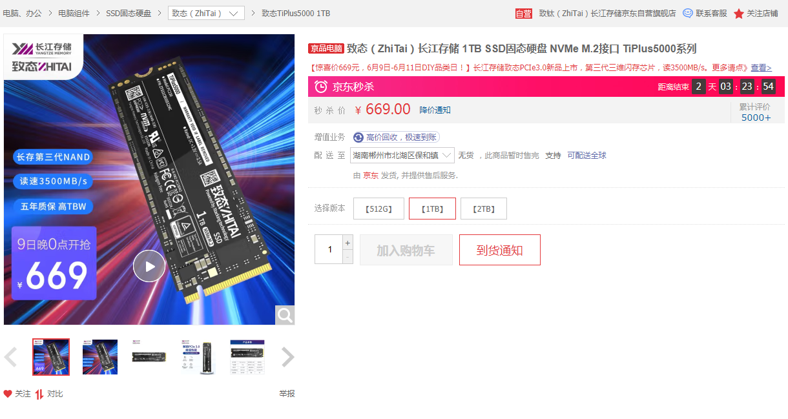
Task: Follow the store via star 关注店铺
Action: click(739, 14)
